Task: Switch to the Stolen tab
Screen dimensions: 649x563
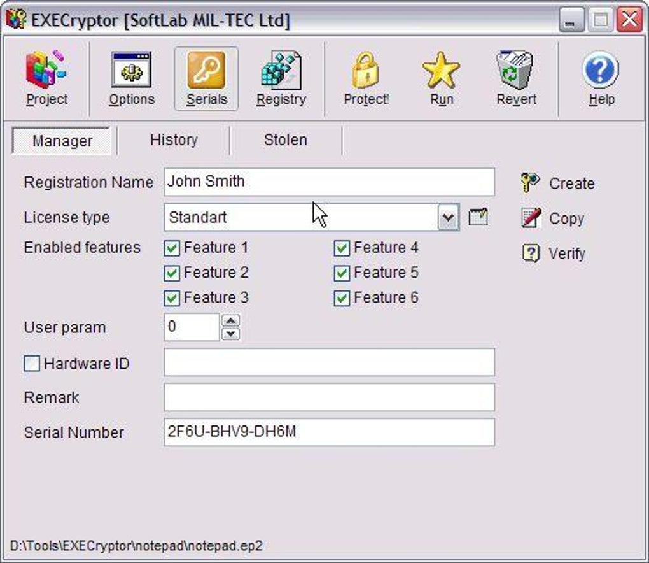Action: click(286, 140)
